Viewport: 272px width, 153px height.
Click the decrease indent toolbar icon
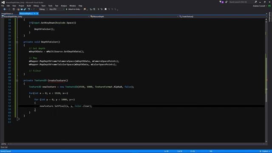[91, 9]
